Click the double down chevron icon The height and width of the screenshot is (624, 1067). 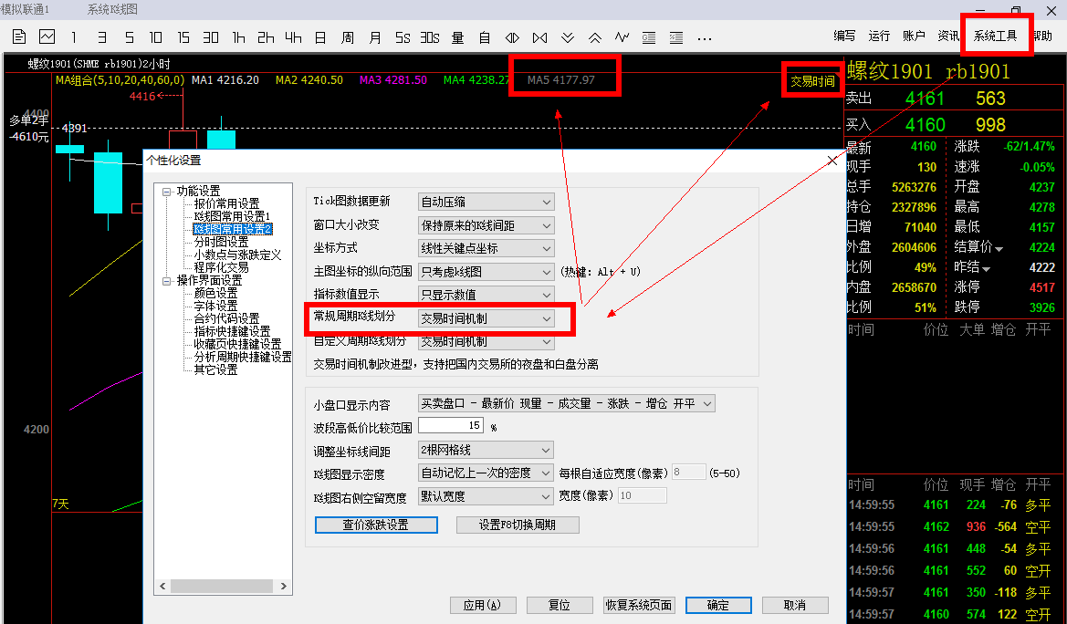[568, 38]
